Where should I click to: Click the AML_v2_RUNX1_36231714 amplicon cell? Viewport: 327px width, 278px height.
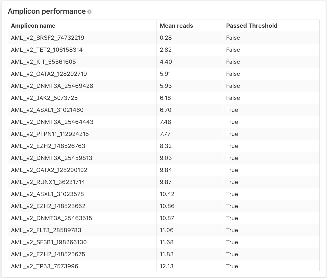click(x=48, y=182)
